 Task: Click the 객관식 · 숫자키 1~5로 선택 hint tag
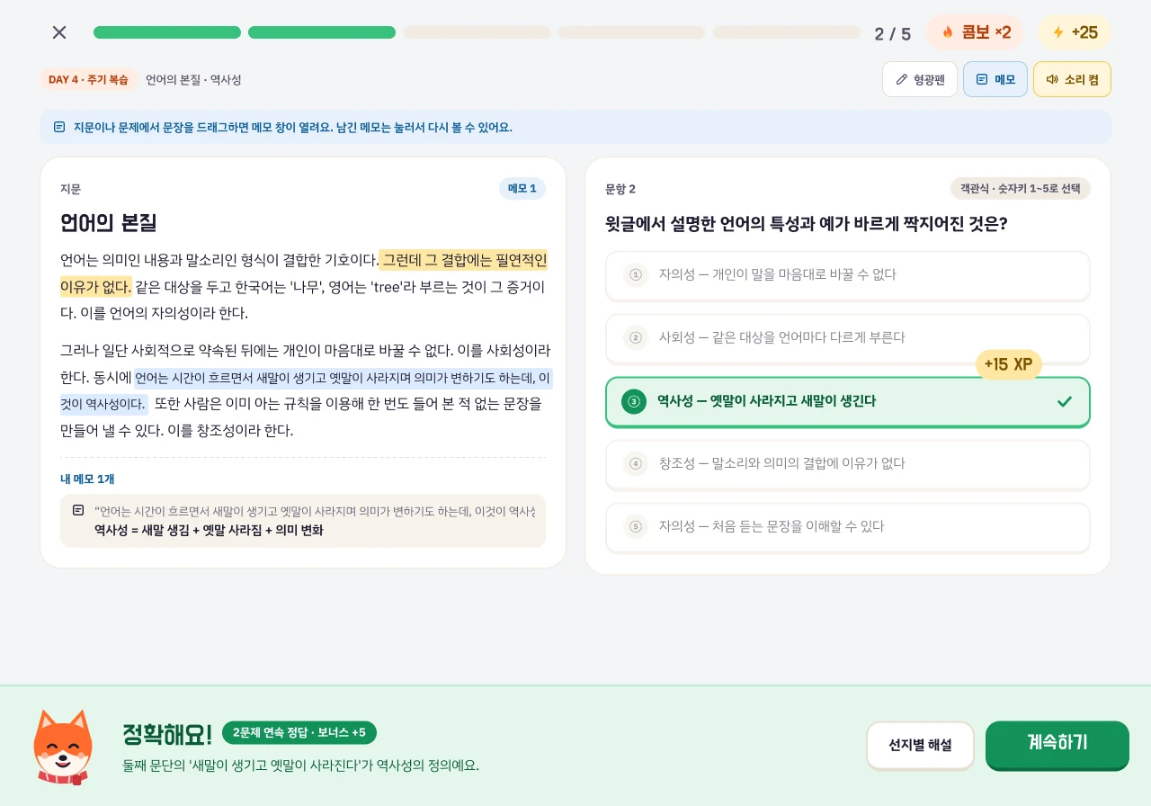click(1021, 188)
